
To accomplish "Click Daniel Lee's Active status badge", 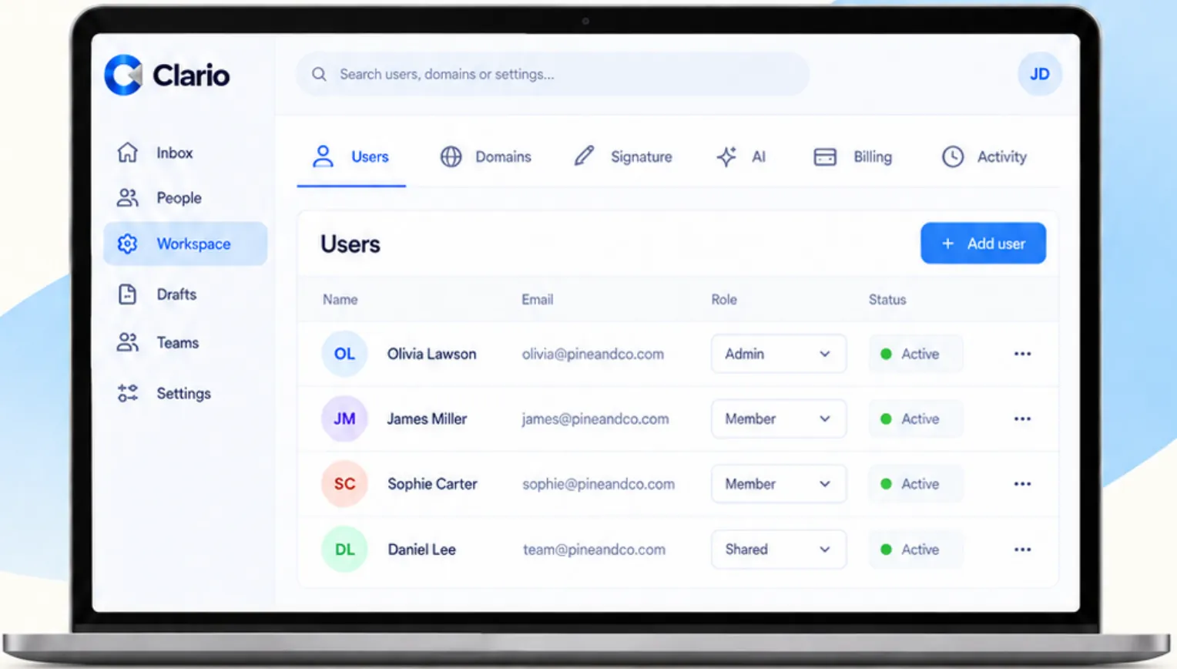I will pos(916,550).
